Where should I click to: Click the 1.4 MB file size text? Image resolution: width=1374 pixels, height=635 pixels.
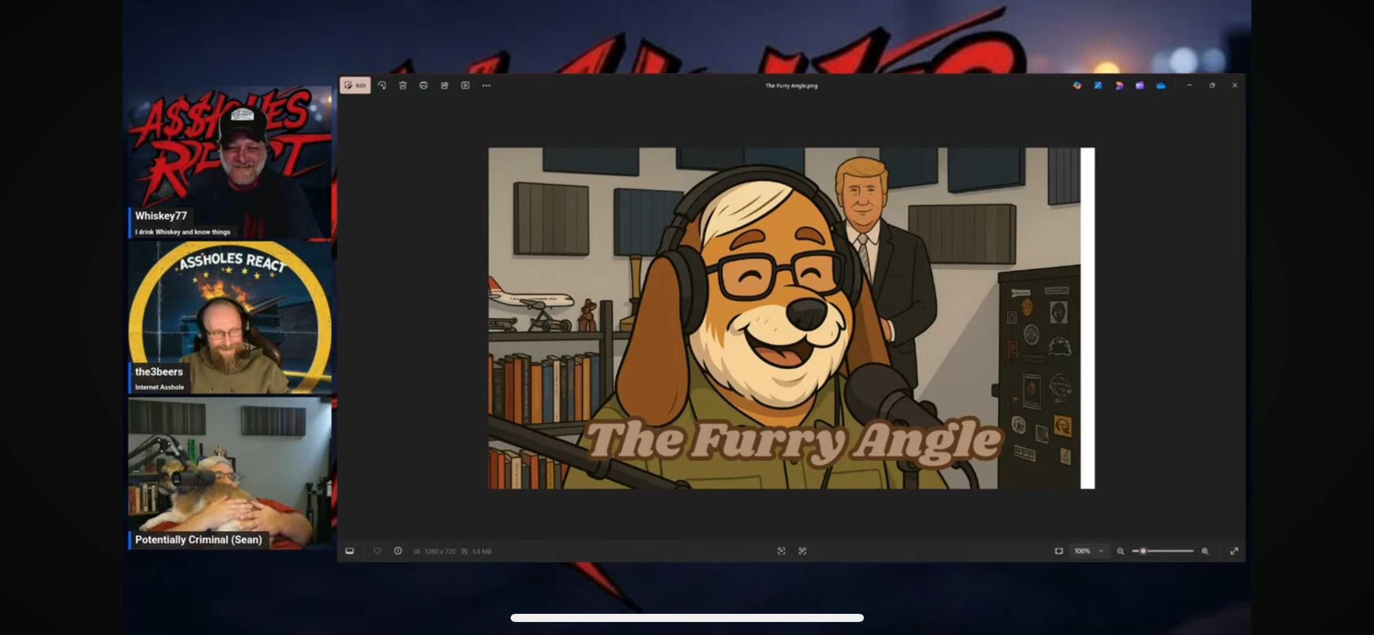click(x=481, y=551)
